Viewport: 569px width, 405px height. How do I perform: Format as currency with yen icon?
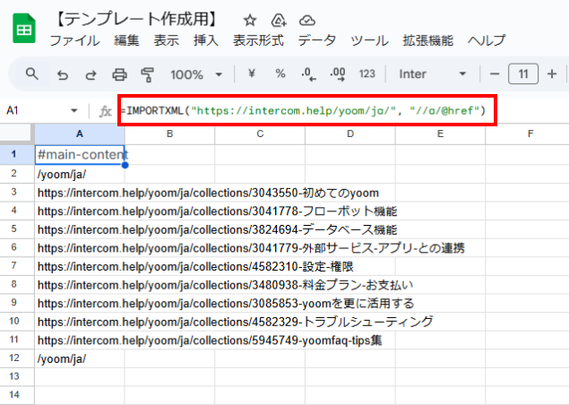coord(252,73)
